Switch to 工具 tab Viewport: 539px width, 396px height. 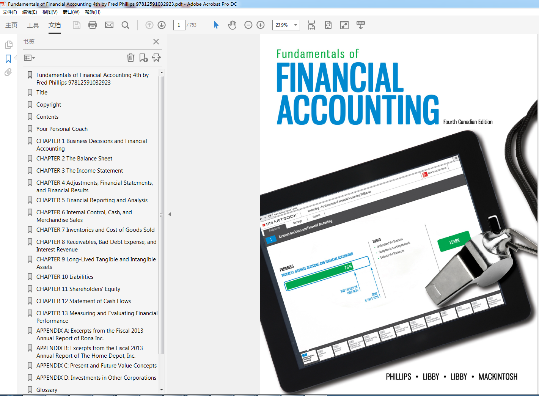[x=33, y=25]
